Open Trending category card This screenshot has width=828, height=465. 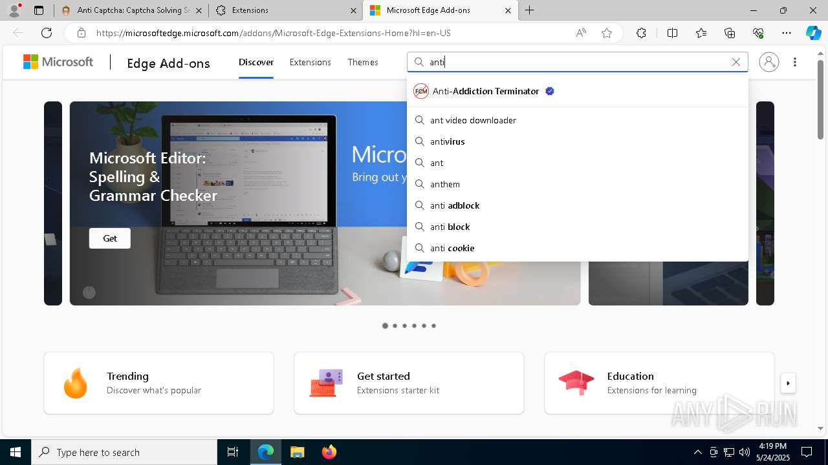[x=158, y=383]
